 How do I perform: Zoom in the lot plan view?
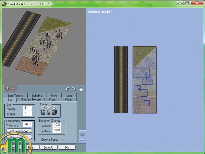point(82,134)
